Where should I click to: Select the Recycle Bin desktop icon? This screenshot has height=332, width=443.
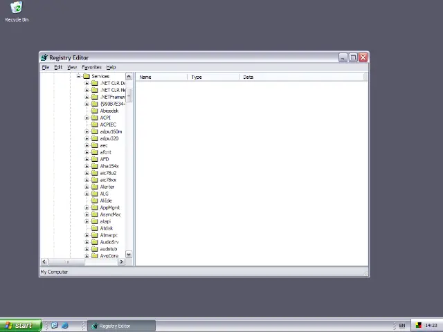tap(17, 12)
